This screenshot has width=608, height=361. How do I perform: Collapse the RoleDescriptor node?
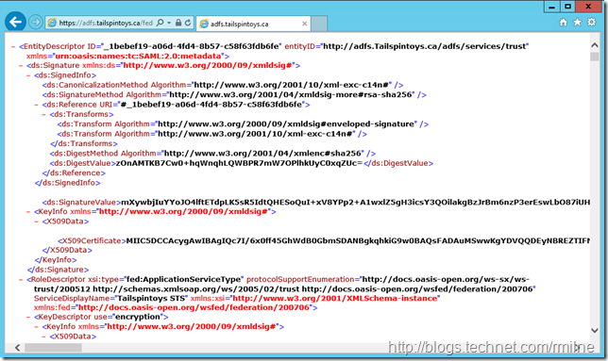click(x=21, y=279)
